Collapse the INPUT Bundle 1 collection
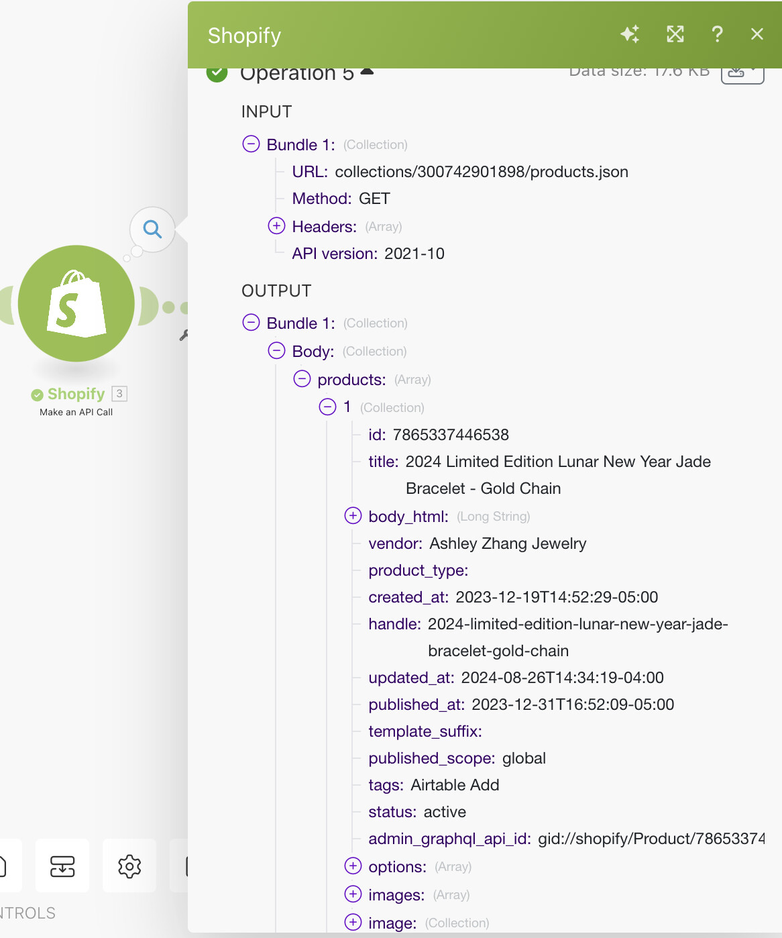 click(x=251, y=144)
